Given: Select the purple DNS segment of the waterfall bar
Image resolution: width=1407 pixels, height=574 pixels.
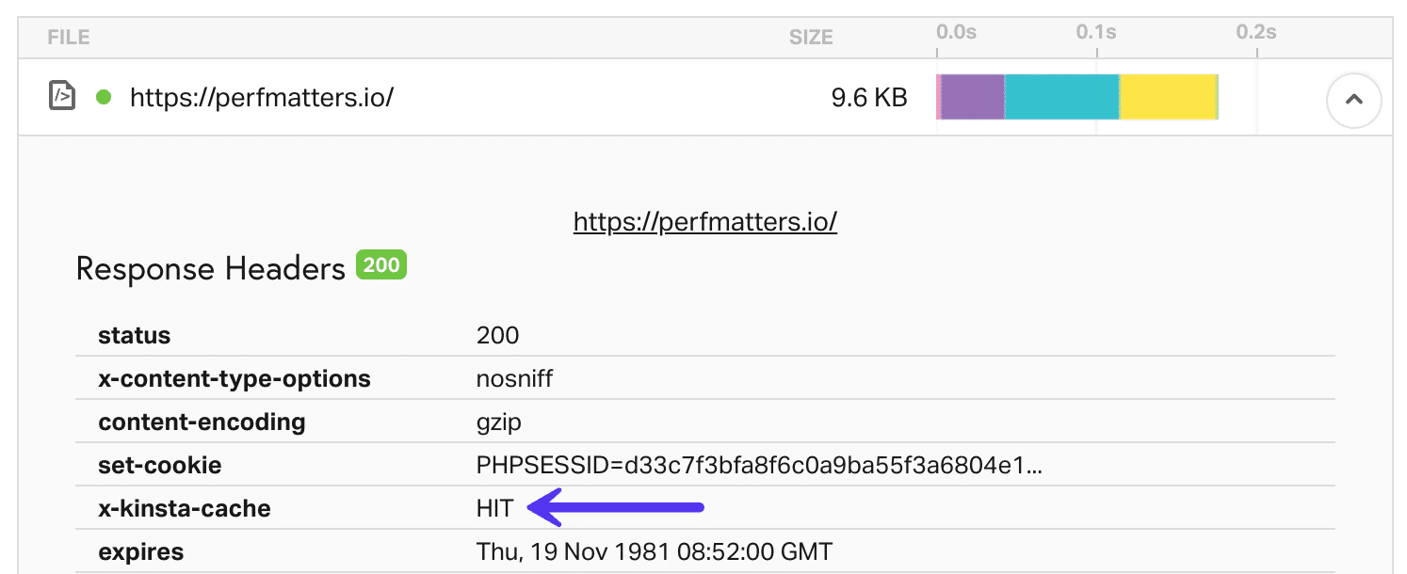Looking at the screenshot, I should (970, 96).
